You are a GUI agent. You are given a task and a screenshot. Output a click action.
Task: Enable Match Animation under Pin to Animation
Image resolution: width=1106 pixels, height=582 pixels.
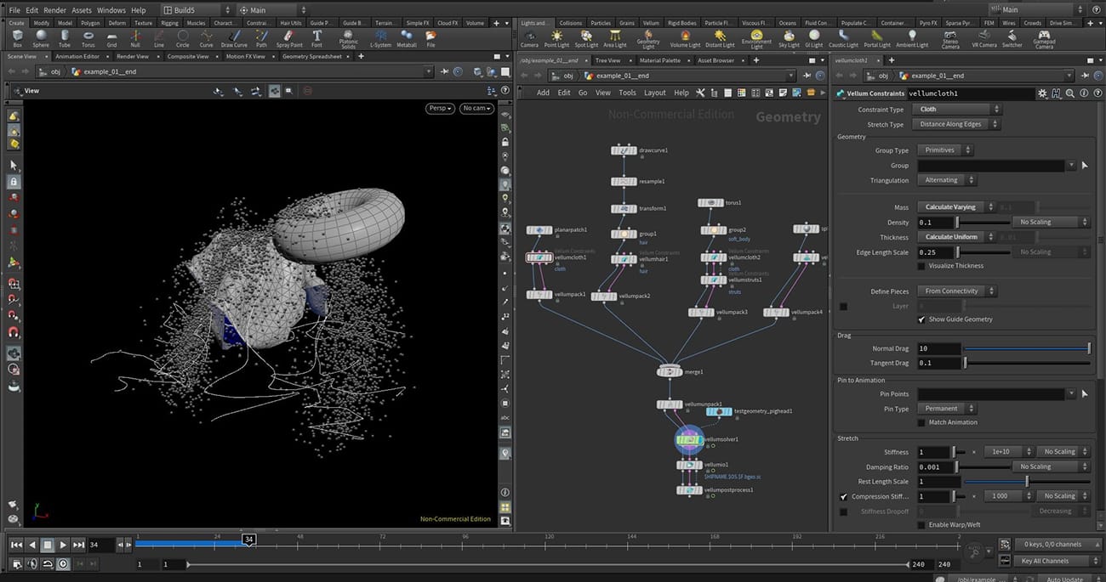click(x=921, y=422)
